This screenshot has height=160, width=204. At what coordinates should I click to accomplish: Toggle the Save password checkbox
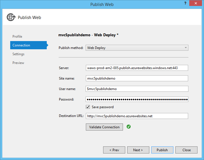[x=88, y=107]
